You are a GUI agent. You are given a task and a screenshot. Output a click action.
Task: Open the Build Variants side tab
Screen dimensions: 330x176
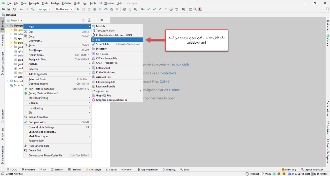tap(2, 155)
